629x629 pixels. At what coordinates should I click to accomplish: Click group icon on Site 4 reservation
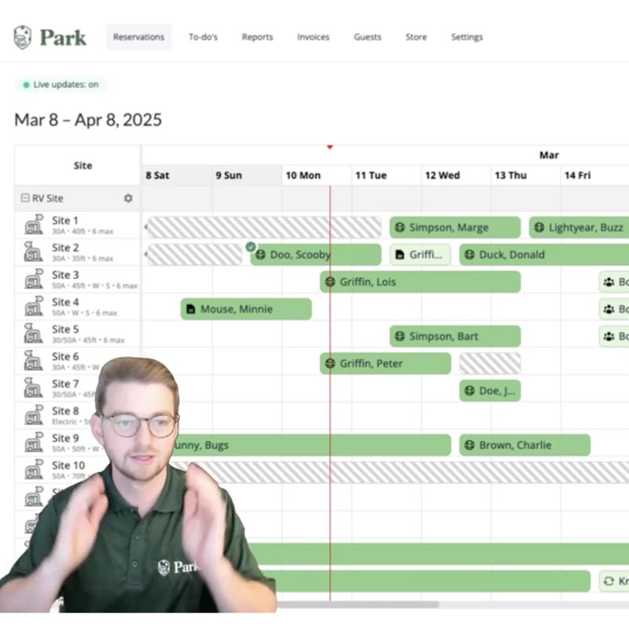tap(609, 309)
